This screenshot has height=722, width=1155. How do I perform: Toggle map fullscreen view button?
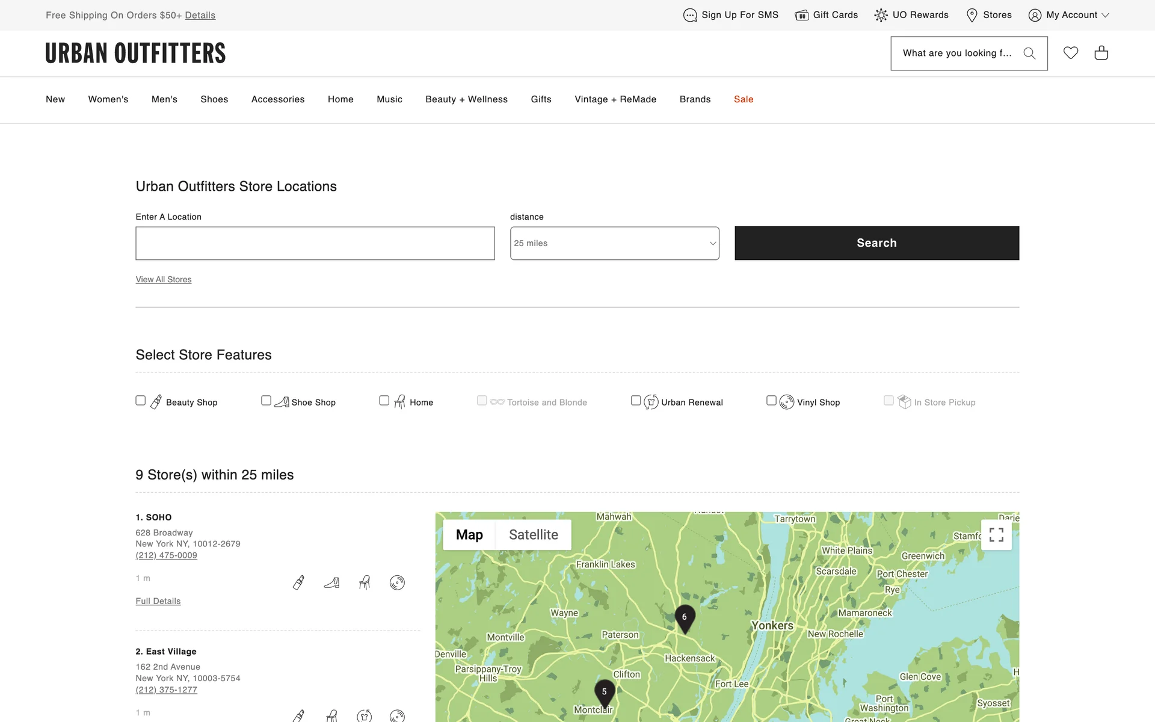point(996,535)
